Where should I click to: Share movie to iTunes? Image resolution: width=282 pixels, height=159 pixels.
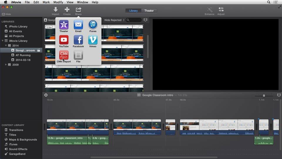93,26
